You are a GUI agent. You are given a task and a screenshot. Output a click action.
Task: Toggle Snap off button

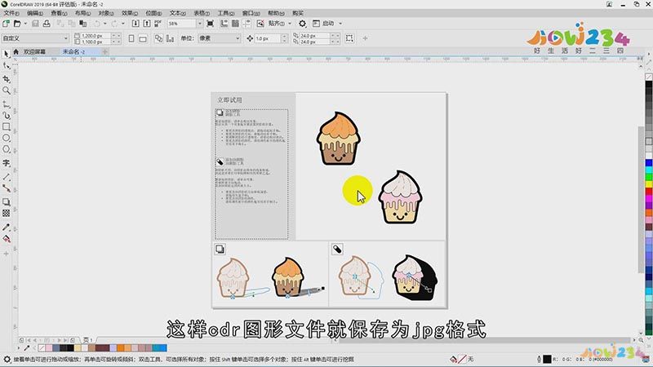tap(260, 24)
